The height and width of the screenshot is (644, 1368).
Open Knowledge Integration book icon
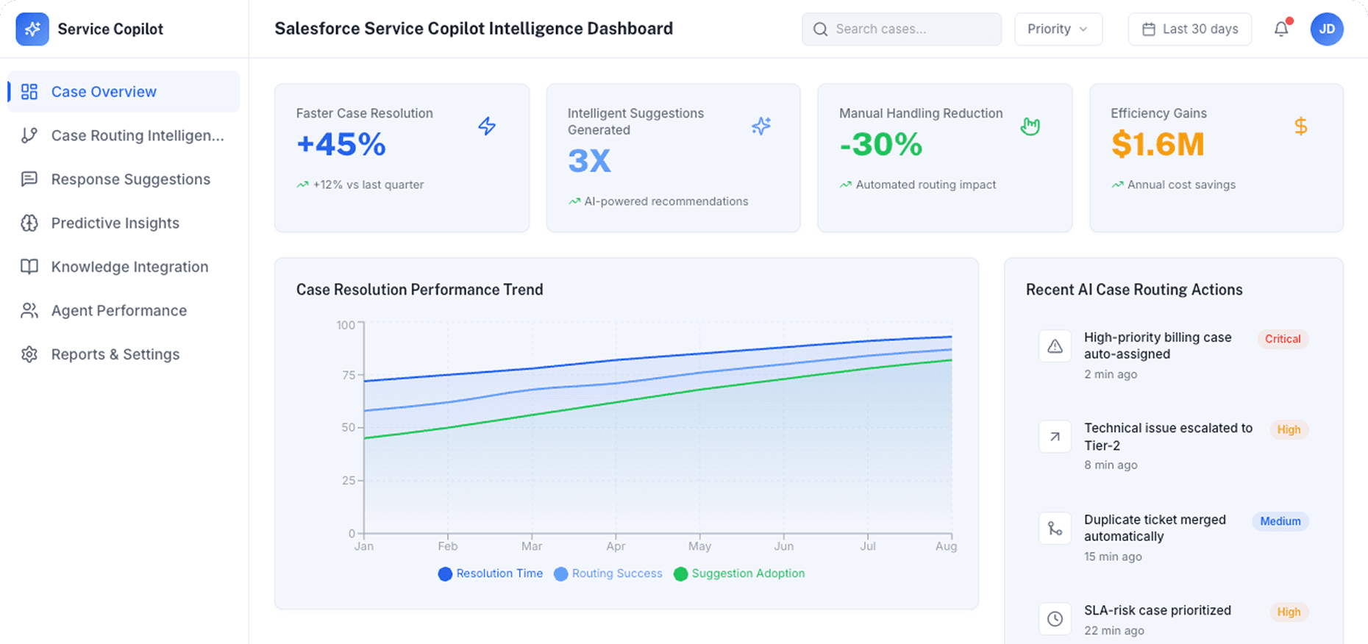(x=29, y=266)
